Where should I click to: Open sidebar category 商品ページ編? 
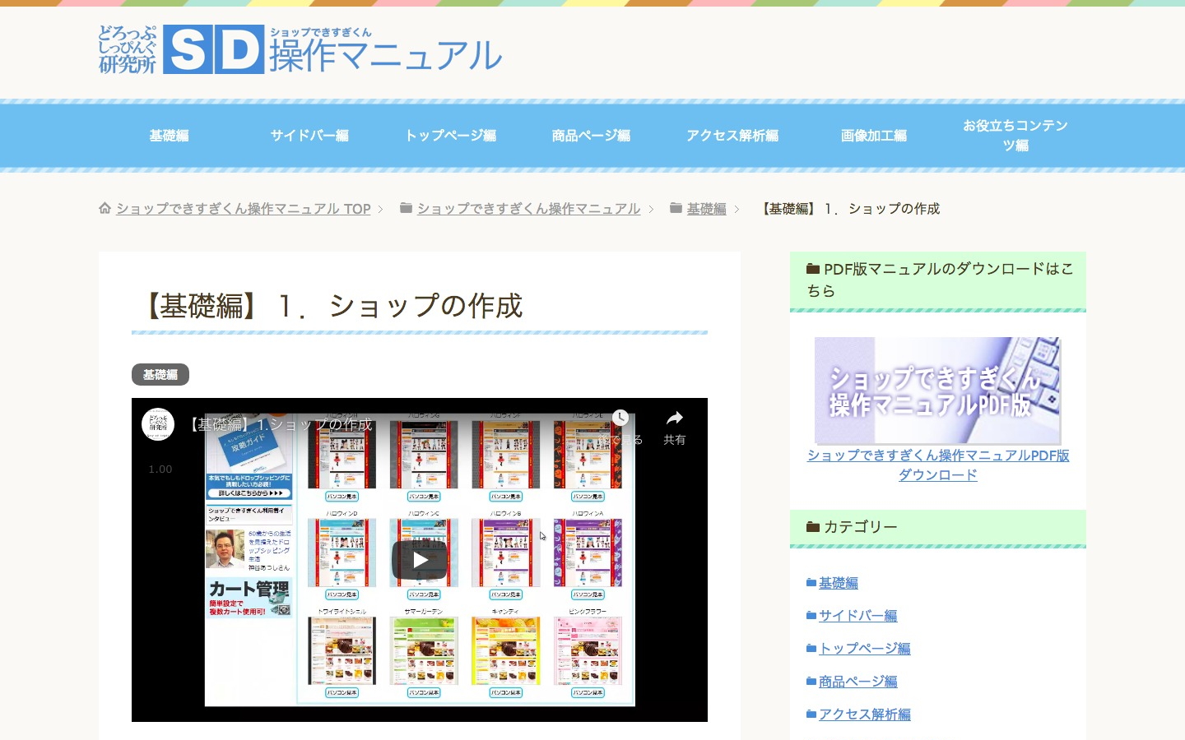pos(858,682)
